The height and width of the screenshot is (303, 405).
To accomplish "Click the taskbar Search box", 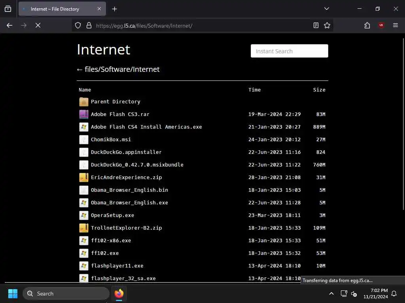I will (66, 294).
